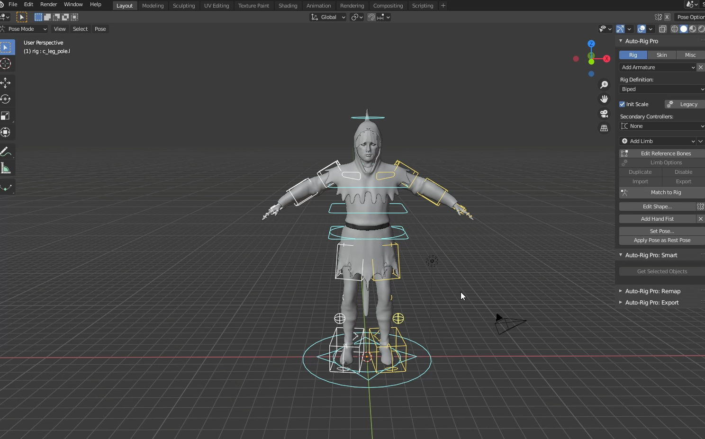The image size is (705, 439).
Task: Select the Transform tool
Action: (x=6, y=133)
